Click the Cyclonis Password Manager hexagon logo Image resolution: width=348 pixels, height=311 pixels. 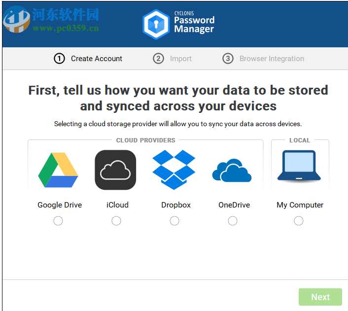pos(156,24)
